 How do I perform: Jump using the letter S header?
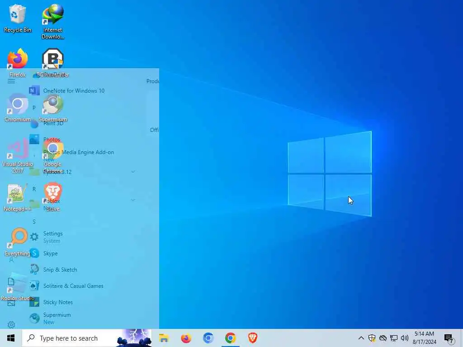(34, 221)
